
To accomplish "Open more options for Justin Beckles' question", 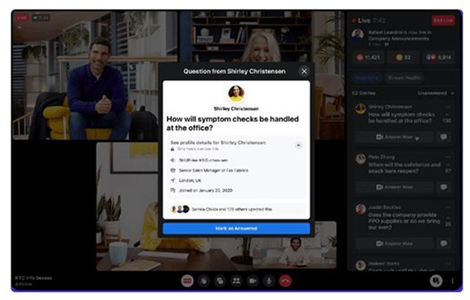I will pos(448,207).
